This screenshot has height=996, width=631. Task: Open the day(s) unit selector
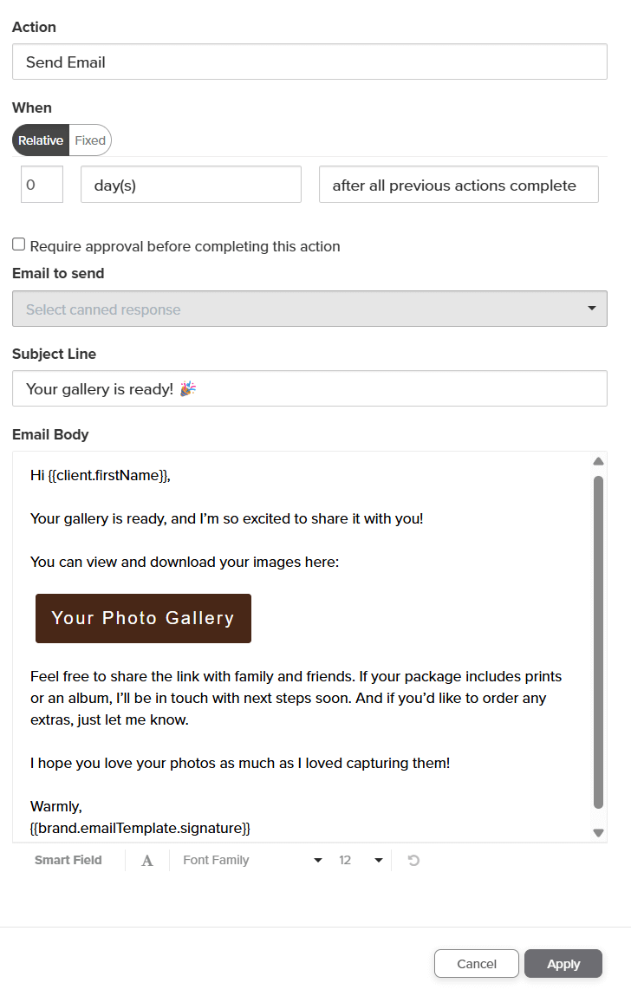191,186
